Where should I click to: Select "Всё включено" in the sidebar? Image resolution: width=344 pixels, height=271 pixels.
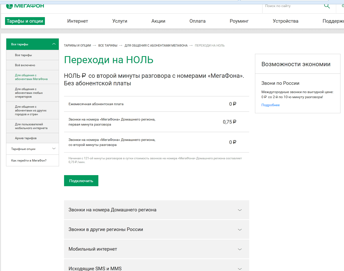click(x=33, y=65)
